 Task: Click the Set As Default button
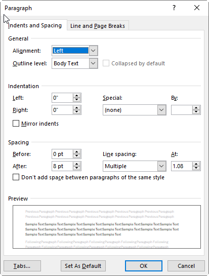coord(83,266)
